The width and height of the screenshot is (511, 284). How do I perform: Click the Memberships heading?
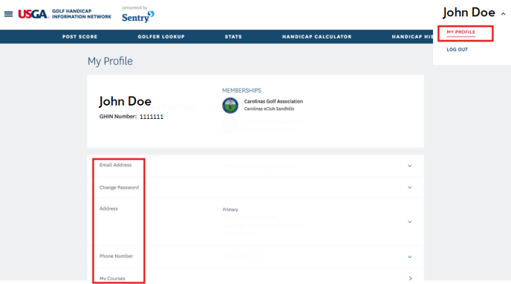(241, 90)
